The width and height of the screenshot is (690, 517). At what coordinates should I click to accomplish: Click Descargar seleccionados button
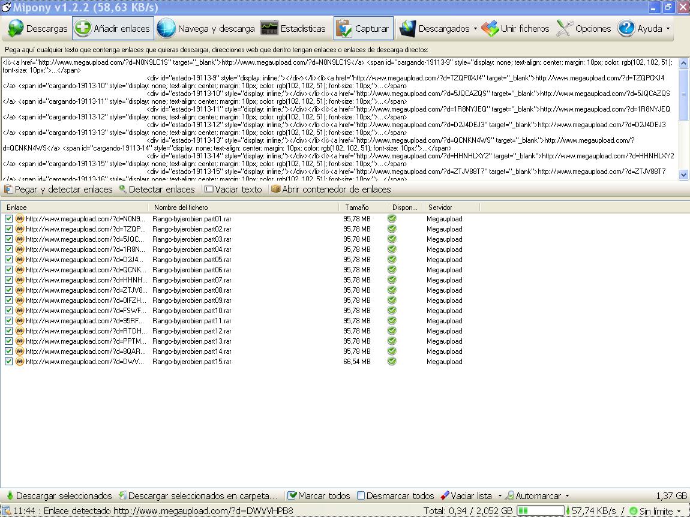(x=59, y=495)
